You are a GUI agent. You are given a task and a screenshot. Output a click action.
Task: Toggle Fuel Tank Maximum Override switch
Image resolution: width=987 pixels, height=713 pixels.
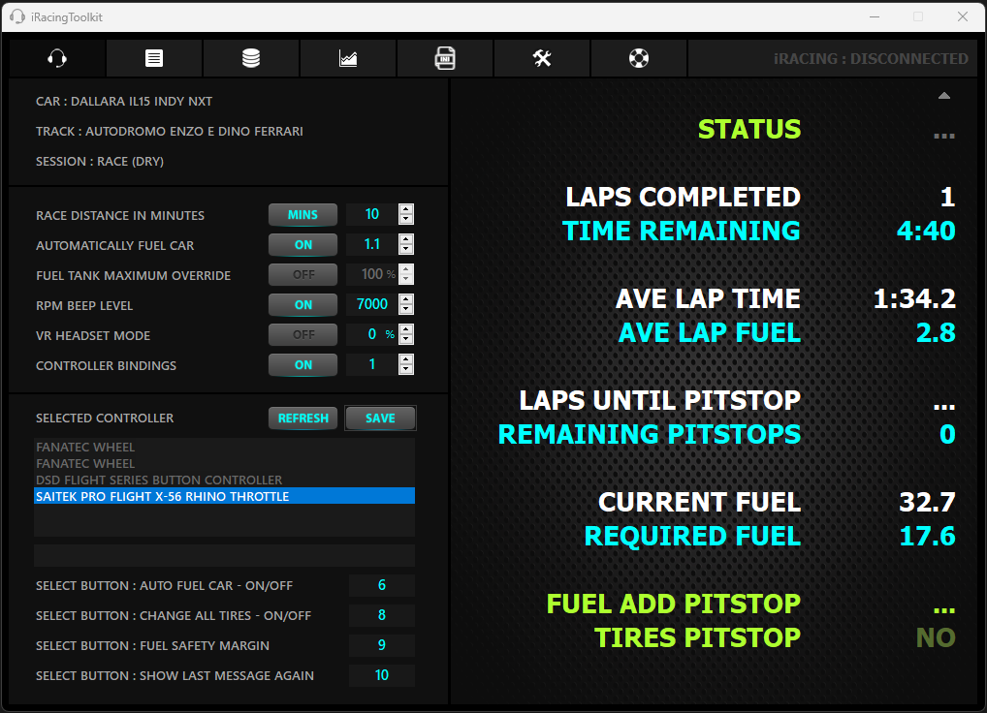pos(302,275)
